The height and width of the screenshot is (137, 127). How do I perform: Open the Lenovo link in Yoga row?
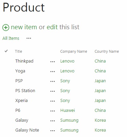(x=67, y=71)
